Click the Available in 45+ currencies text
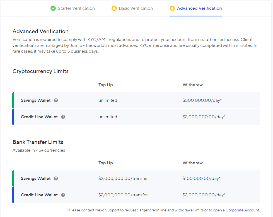Screen dimensions: 273x217 click(x=39, y=150)
